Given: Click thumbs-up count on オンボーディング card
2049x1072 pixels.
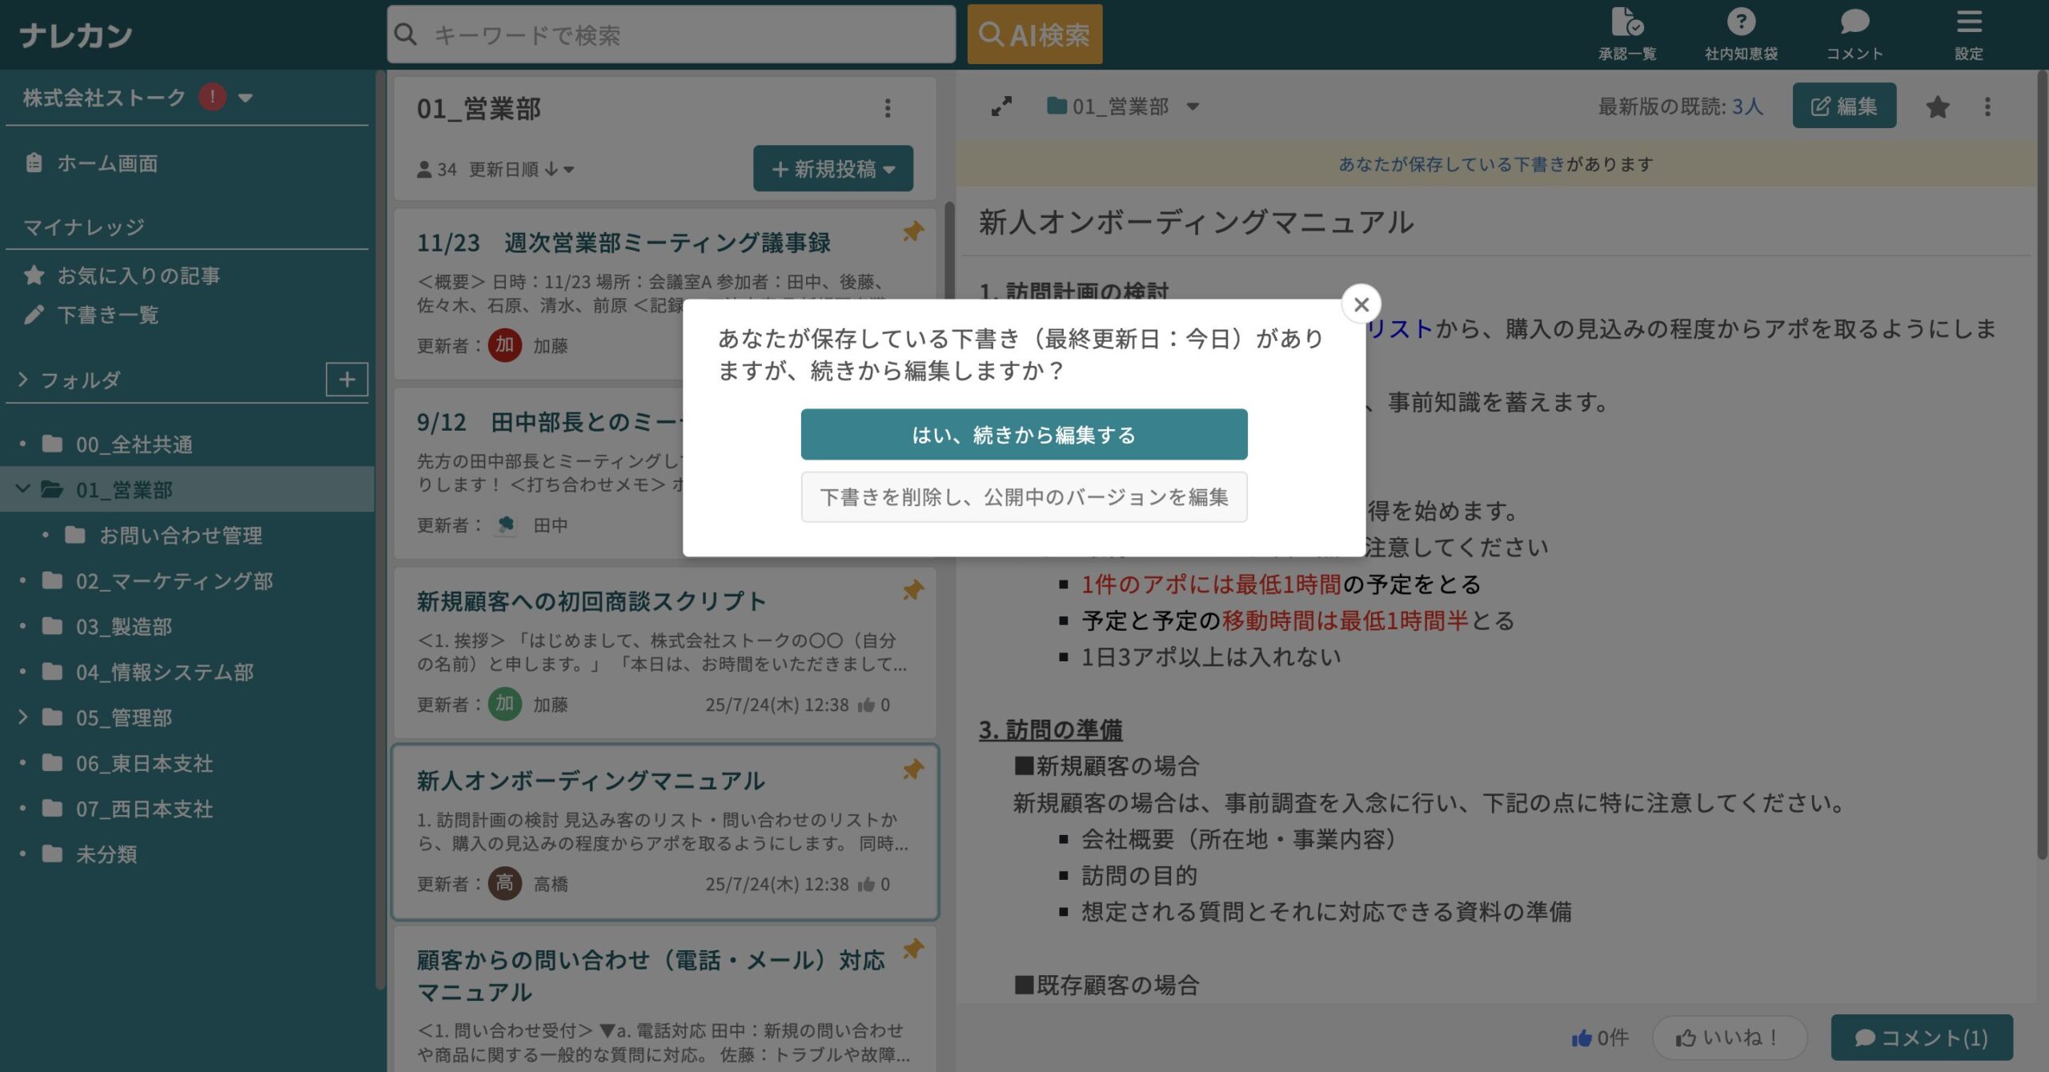Looking at the screenshot, I should 873,884.
